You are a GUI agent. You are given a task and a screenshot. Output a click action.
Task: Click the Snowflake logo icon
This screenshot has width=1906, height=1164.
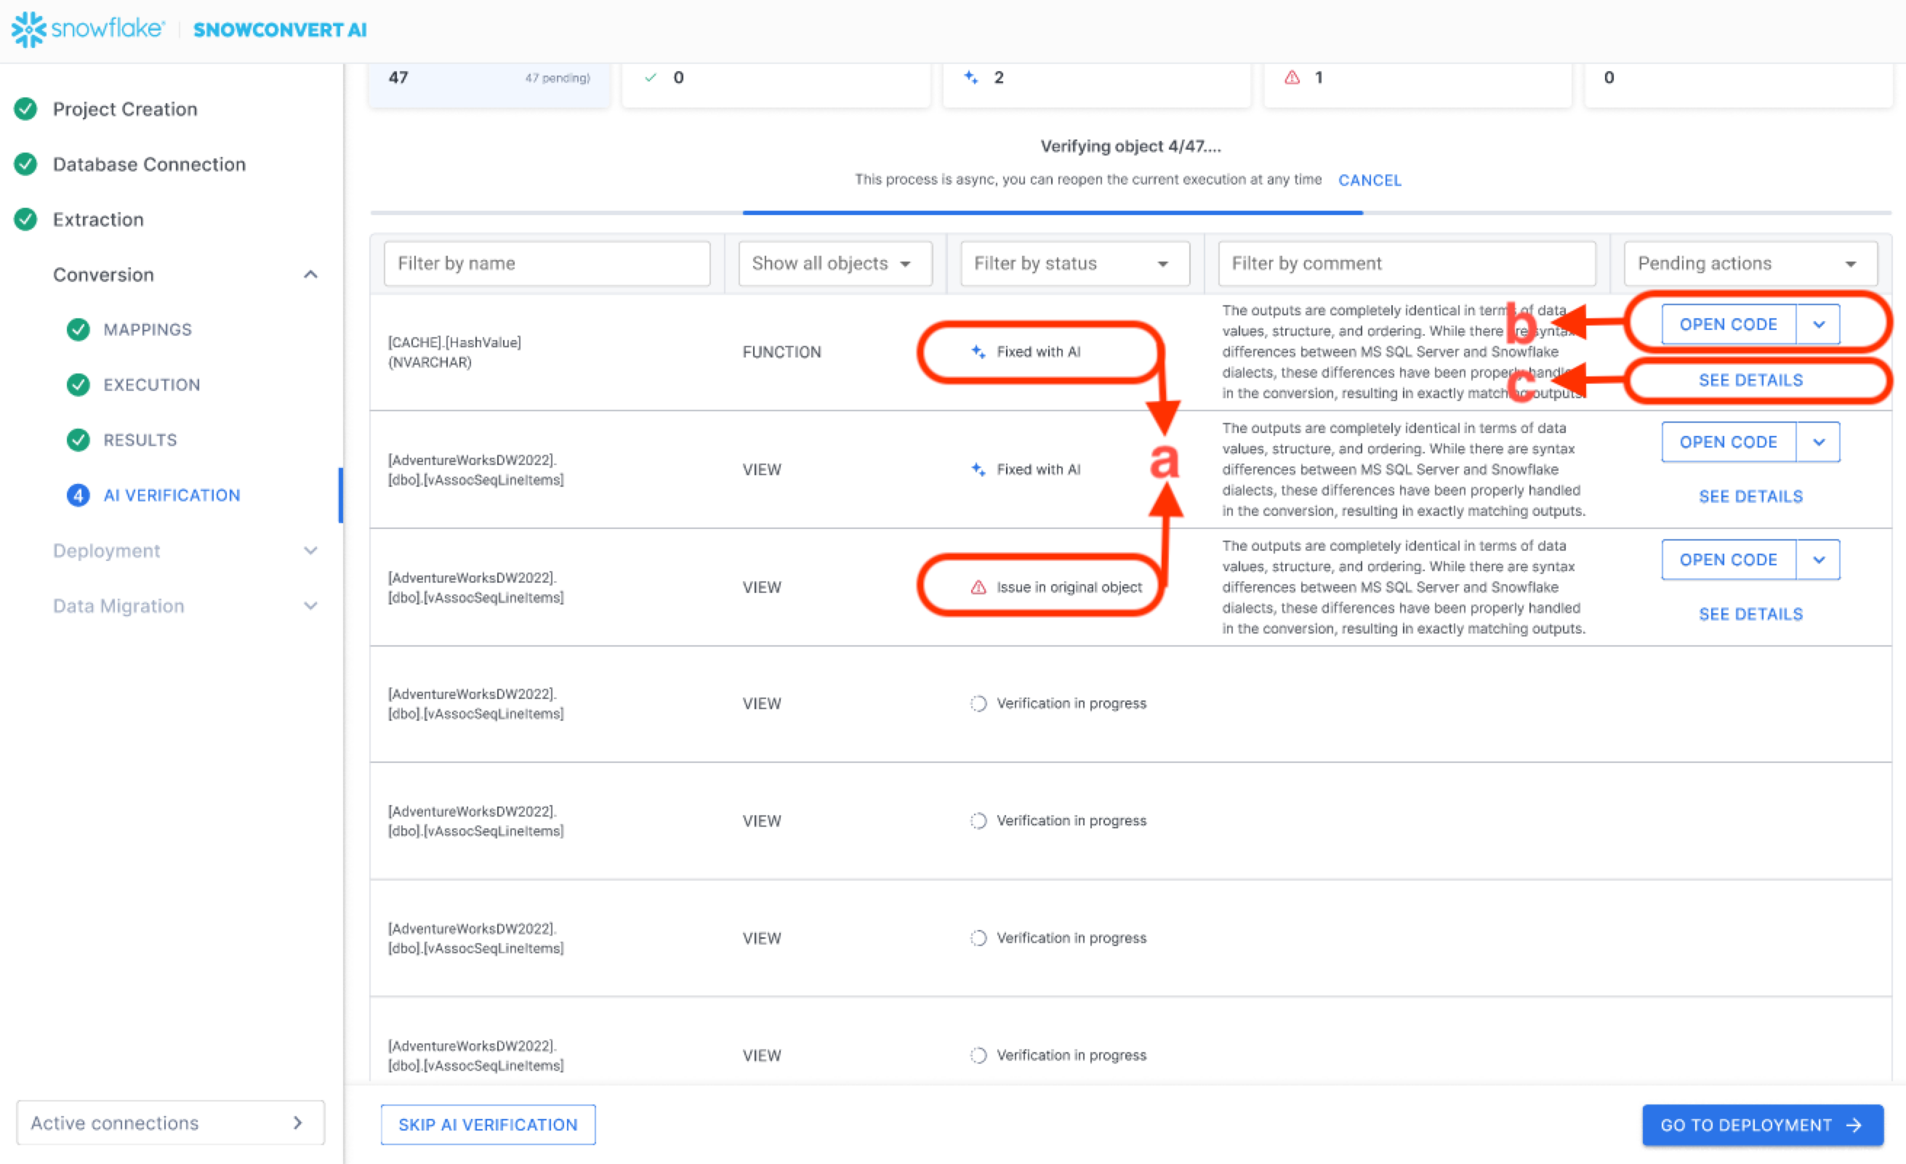[x=28, y=29]
